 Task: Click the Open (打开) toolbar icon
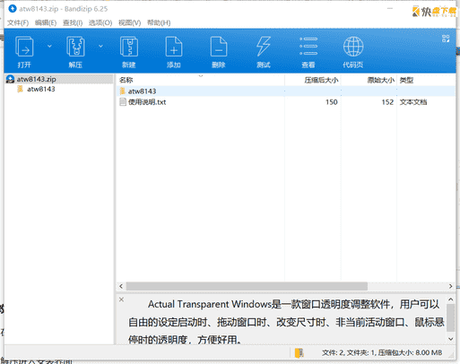24,47
